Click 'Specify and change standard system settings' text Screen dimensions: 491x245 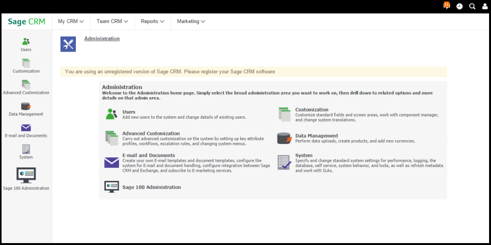point(369,166)
